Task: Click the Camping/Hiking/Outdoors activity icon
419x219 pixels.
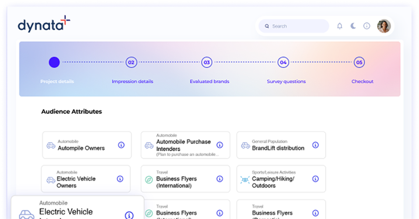Action: (x=245, y=180)
